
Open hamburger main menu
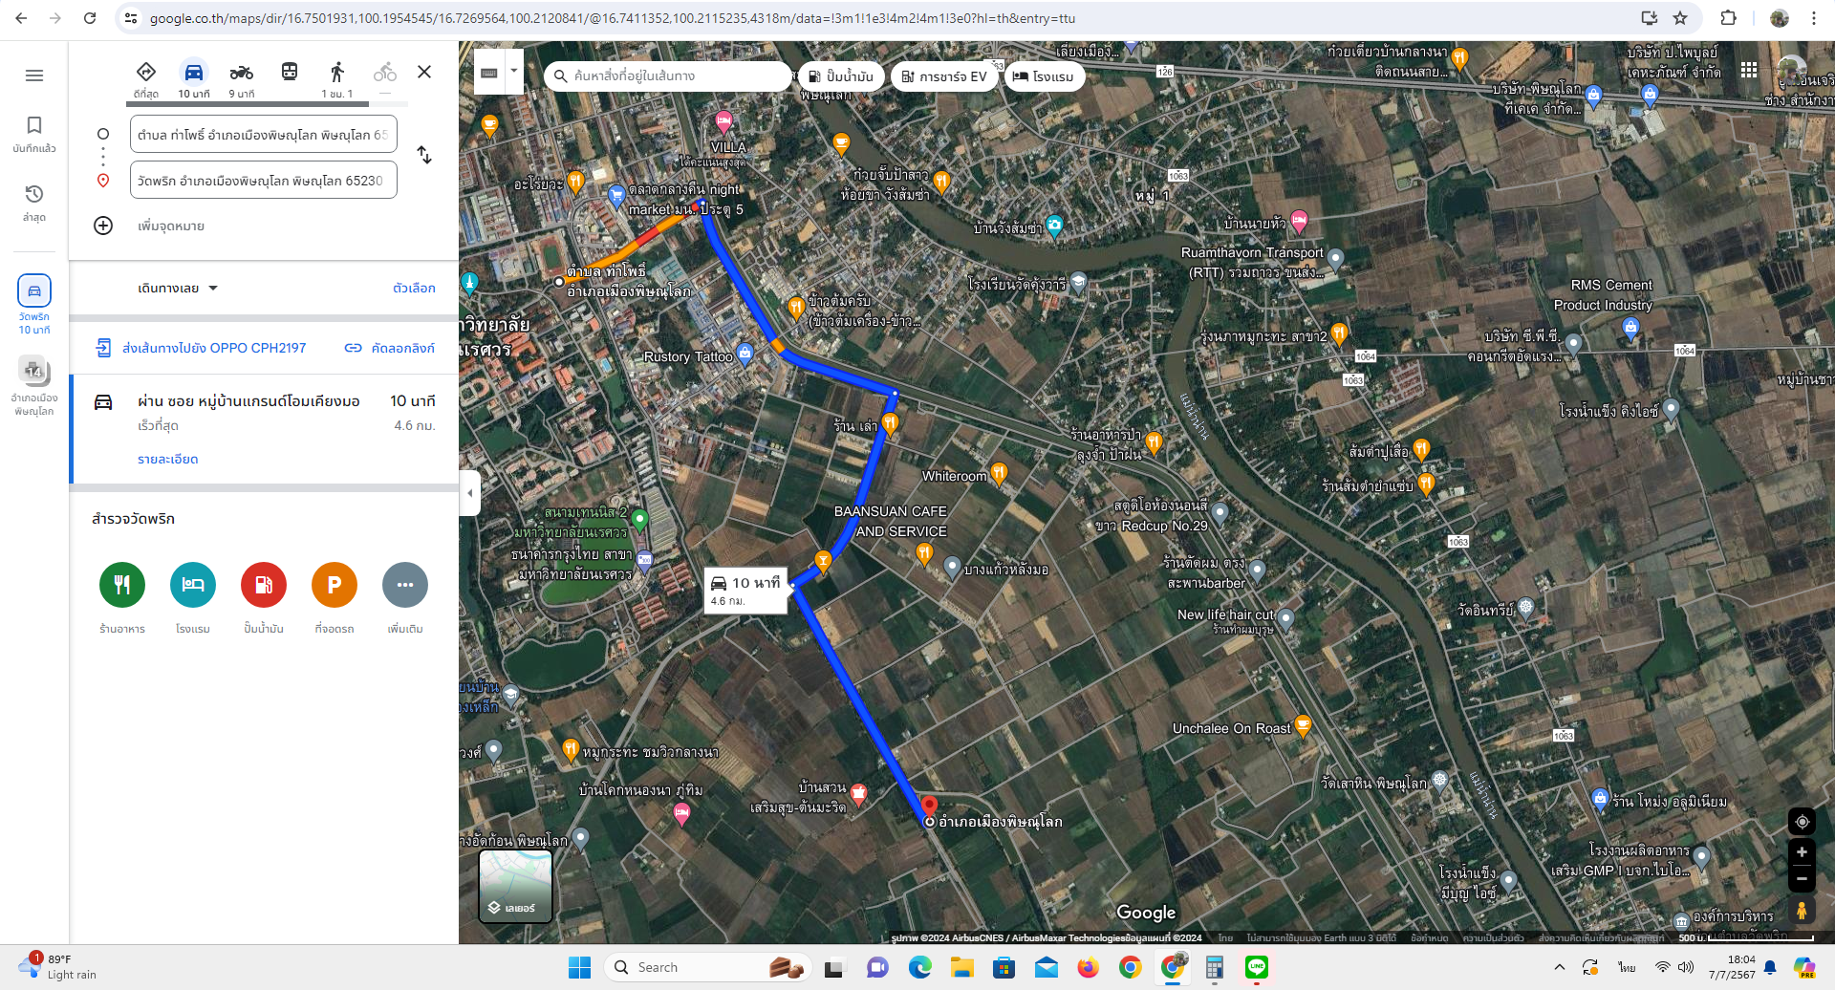pos(34,75)
